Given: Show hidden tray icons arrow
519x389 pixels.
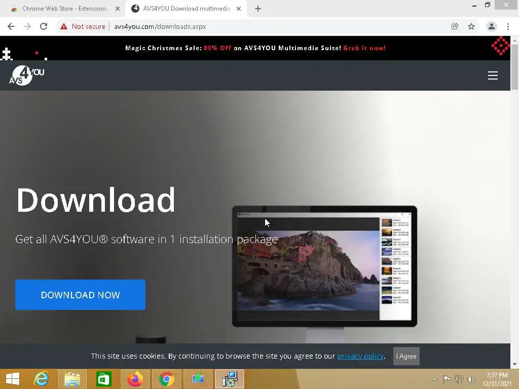Looking at the screenshot, I should tap(434, 379).
